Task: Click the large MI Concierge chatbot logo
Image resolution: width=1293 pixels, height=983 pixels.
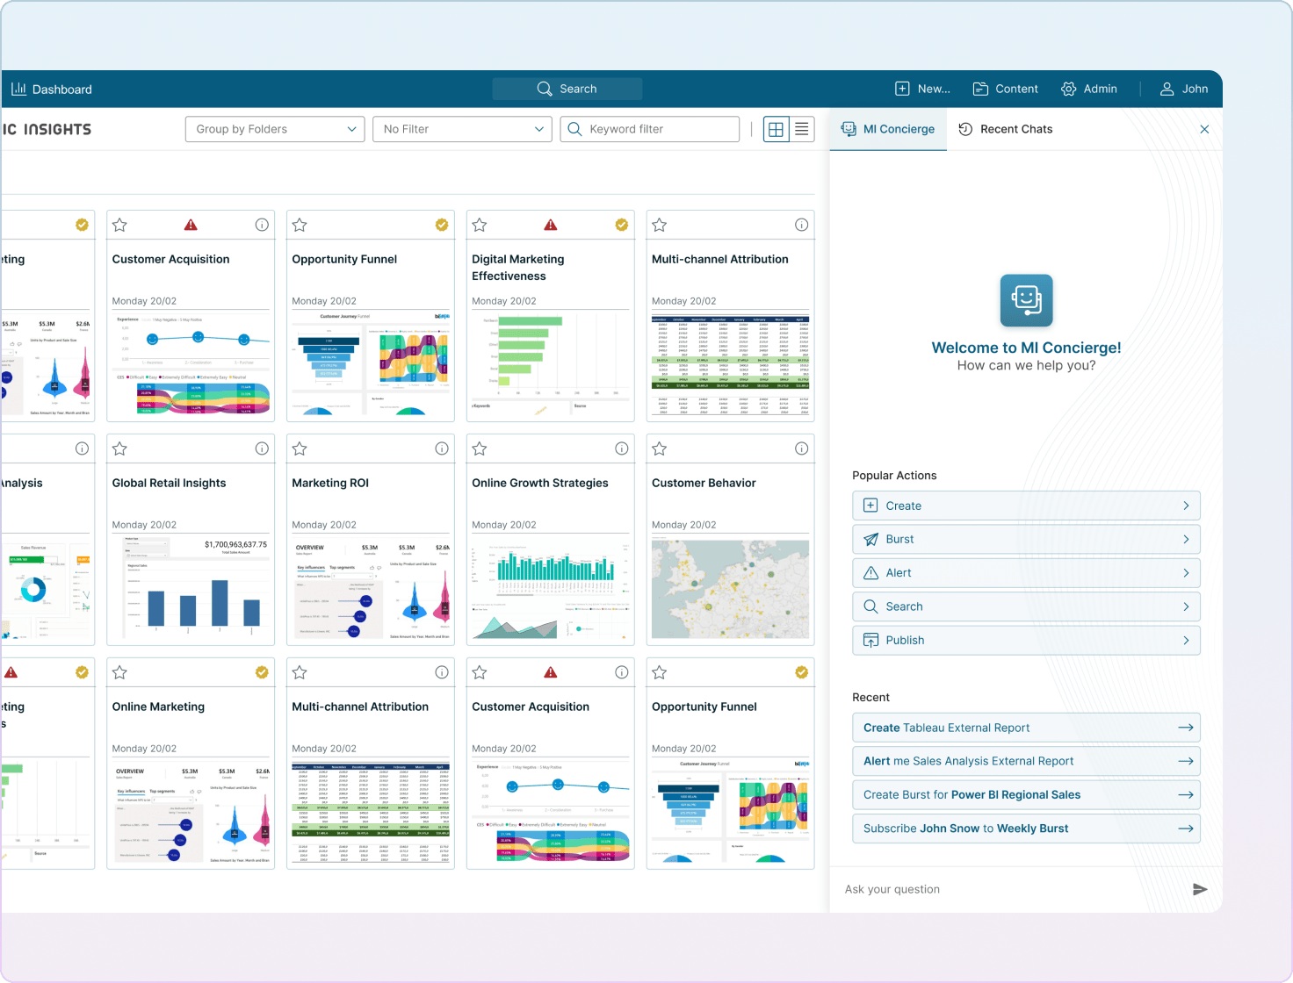Action: pos(1026,300)
